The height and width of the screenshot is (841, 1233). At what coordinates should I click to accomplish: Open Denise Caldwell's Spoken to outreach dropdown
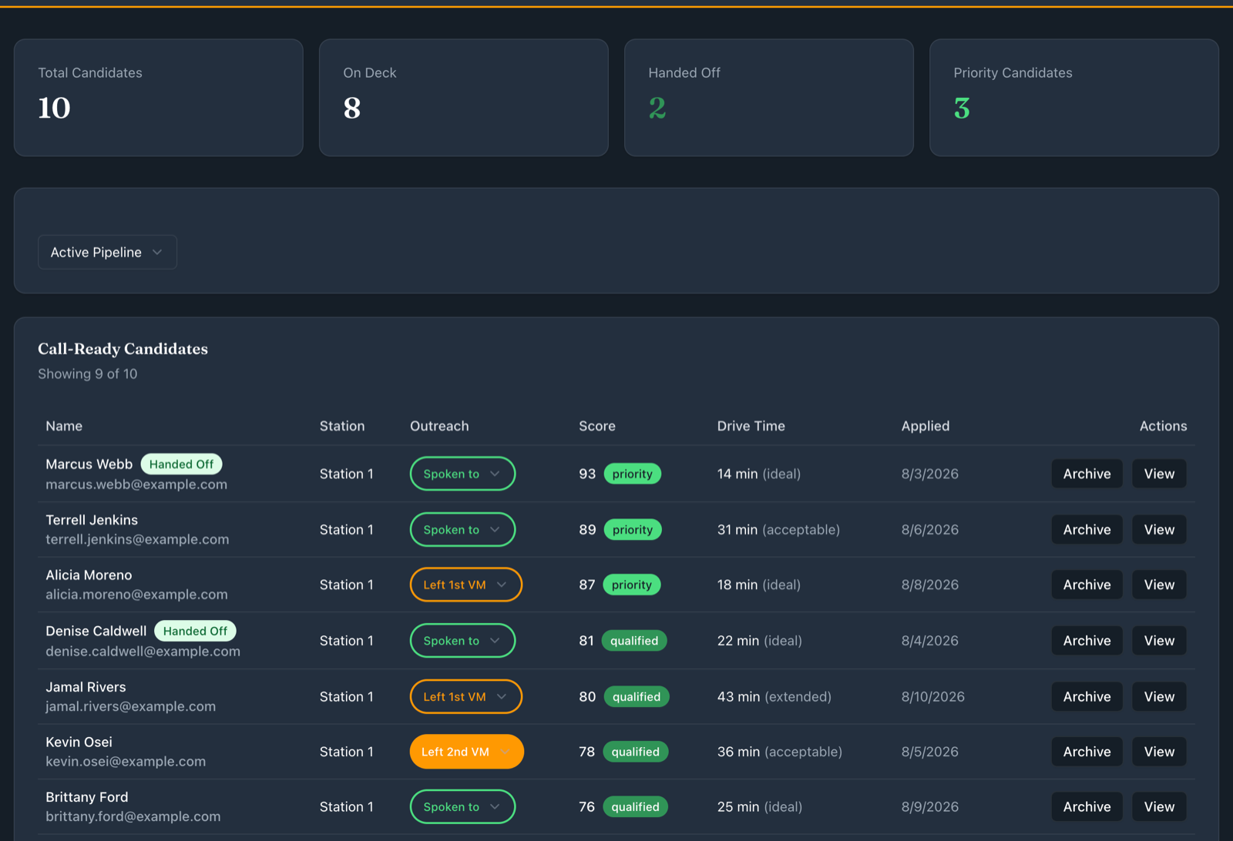pyautogui.click(x=462, y=641)
